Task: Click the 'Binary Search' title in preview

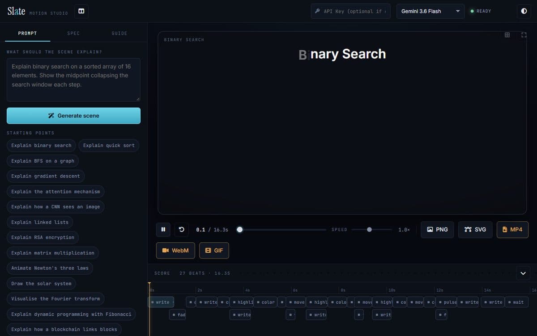Action: 342,54
